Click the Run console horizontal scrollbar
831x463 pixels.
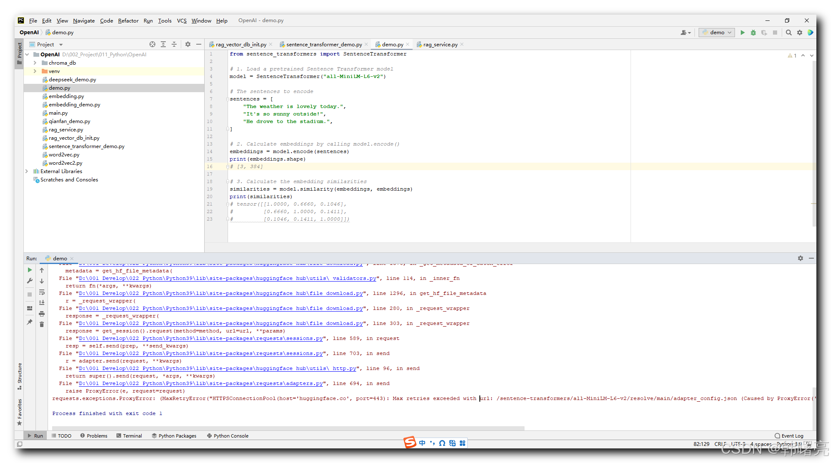[x=288, y=428]
